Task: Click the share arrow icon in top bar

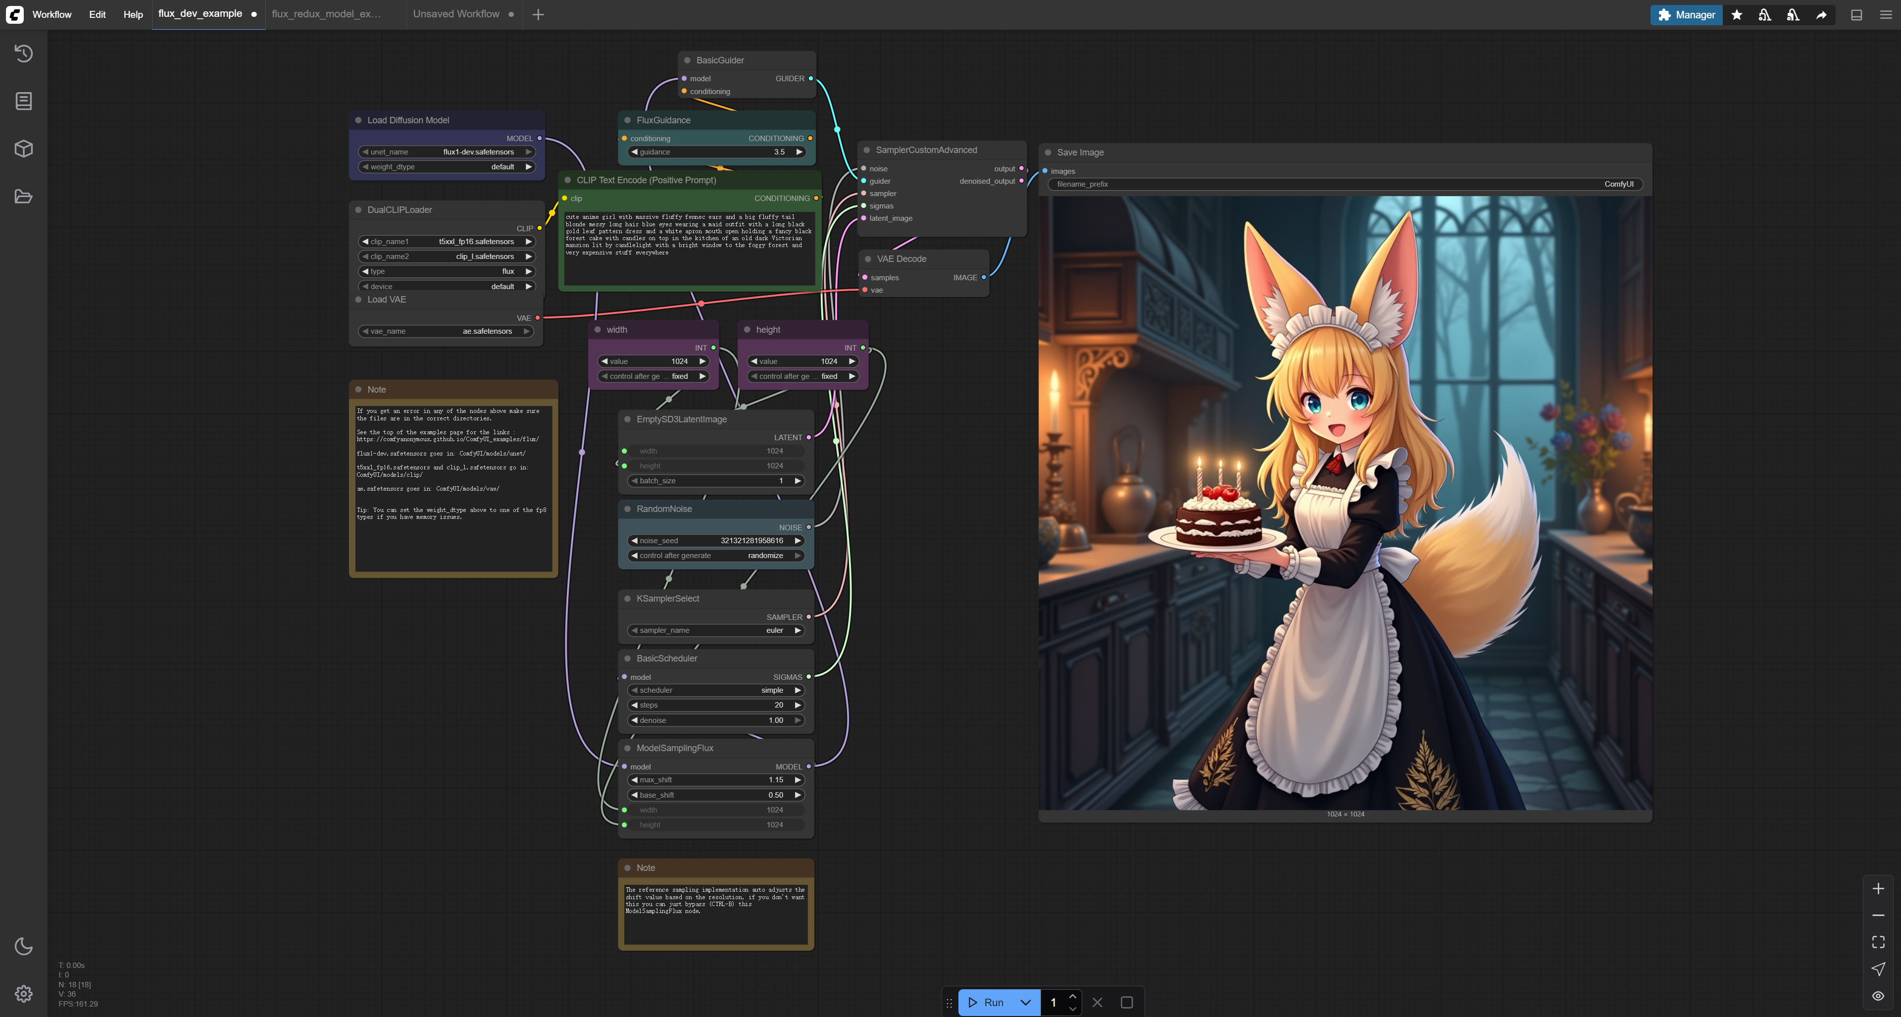Action: (x=1821, y=15)
